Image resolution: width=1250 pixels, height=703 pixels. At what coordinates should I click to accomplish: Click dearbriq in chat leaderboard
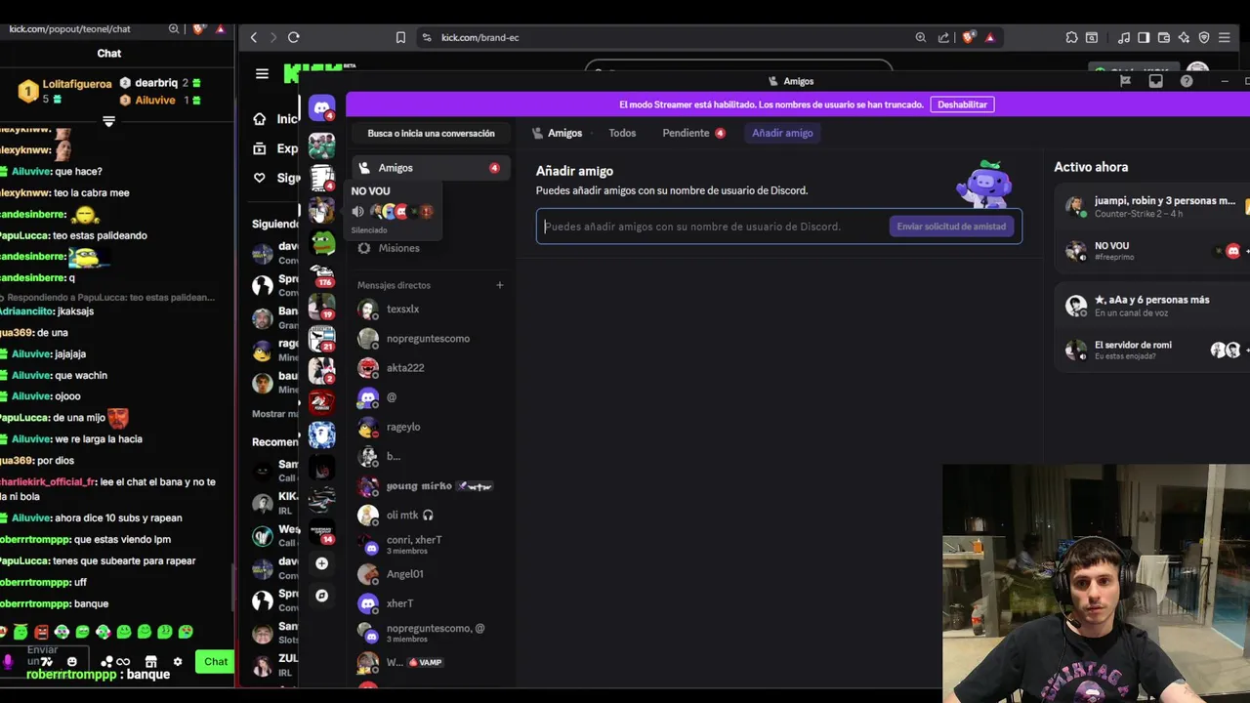pyautogui.click(x=155, y=83)
